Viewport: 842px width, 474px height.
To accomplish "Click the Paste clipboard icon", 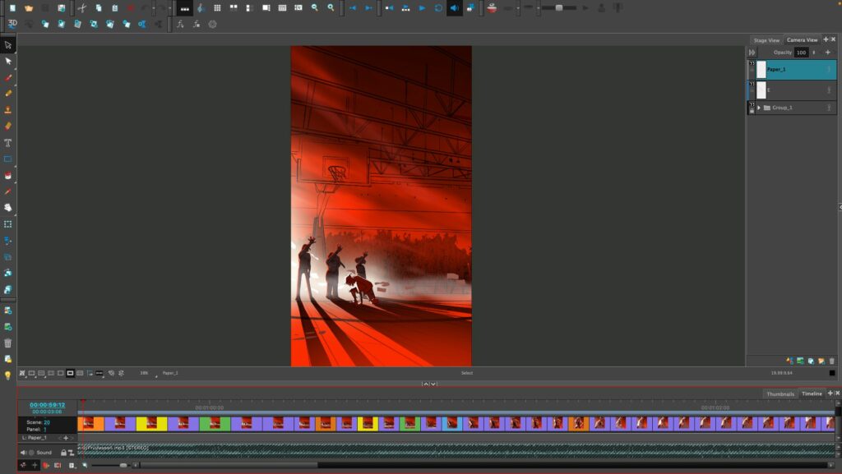I will (x=114, y=8).
